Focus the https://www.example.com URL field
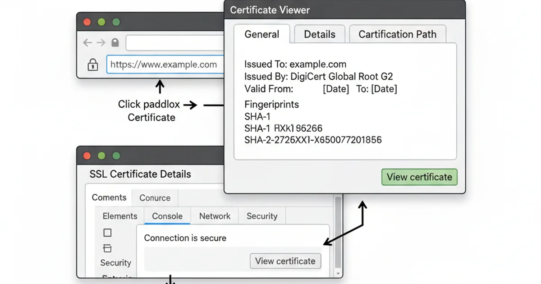The height and width of the screenshot is (284, 541). point(165,64)
